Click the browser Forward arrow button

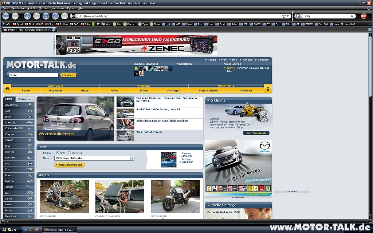[x=15, y=16]
